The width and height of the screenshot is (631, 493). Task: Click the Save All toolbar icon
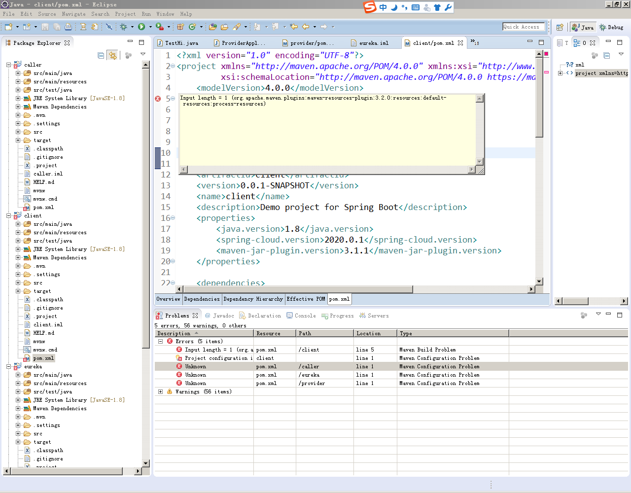[57, 27]
